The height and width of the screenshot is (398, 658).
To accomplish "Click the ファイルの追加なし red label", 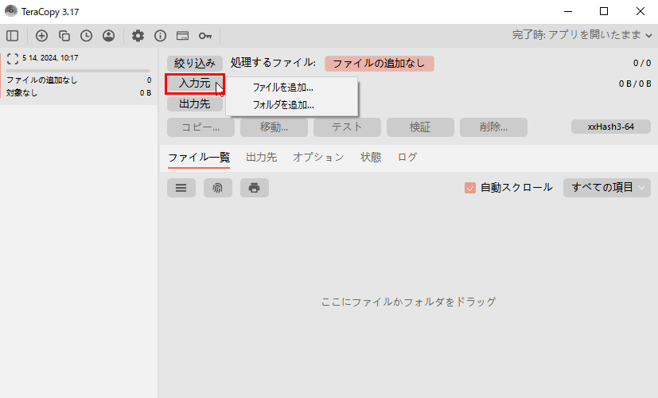I will (380, 64).
